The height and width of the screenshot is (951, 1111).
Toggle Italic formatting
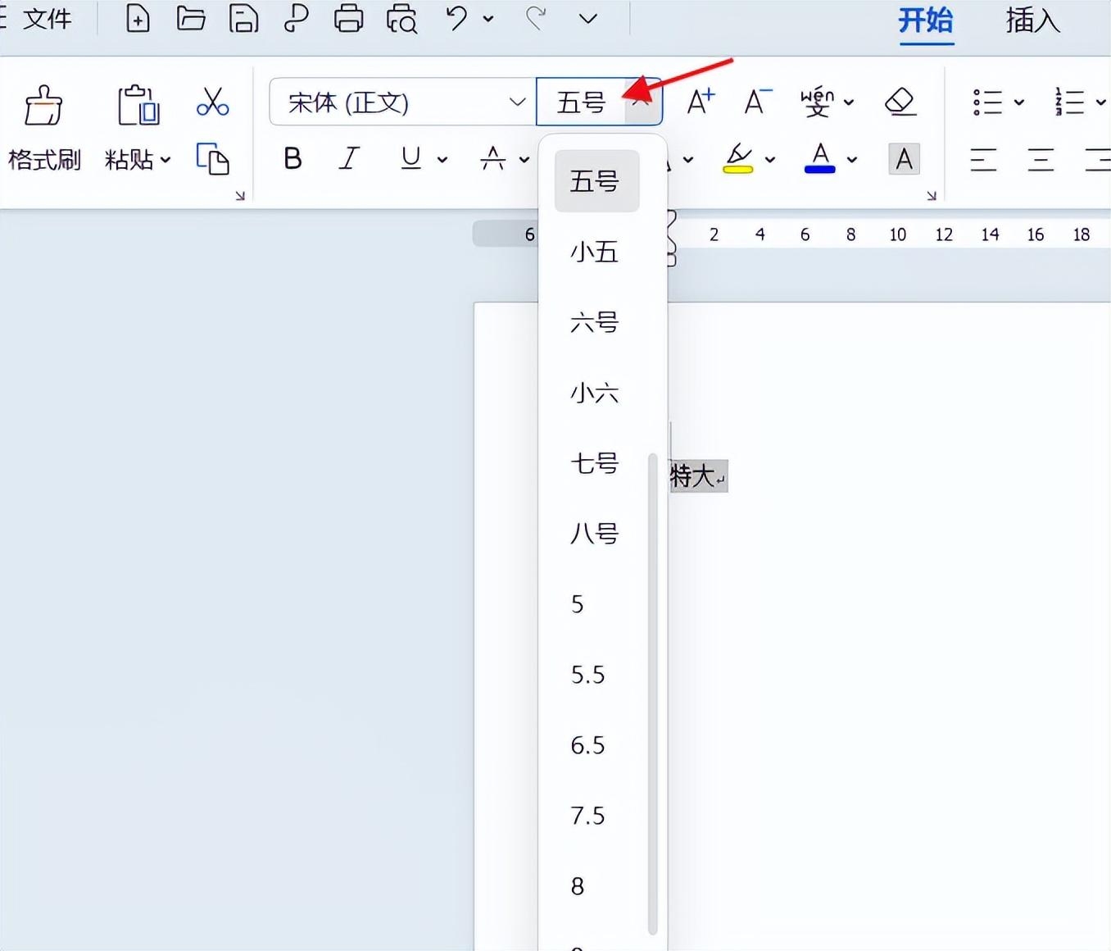(x=350, y=158)
